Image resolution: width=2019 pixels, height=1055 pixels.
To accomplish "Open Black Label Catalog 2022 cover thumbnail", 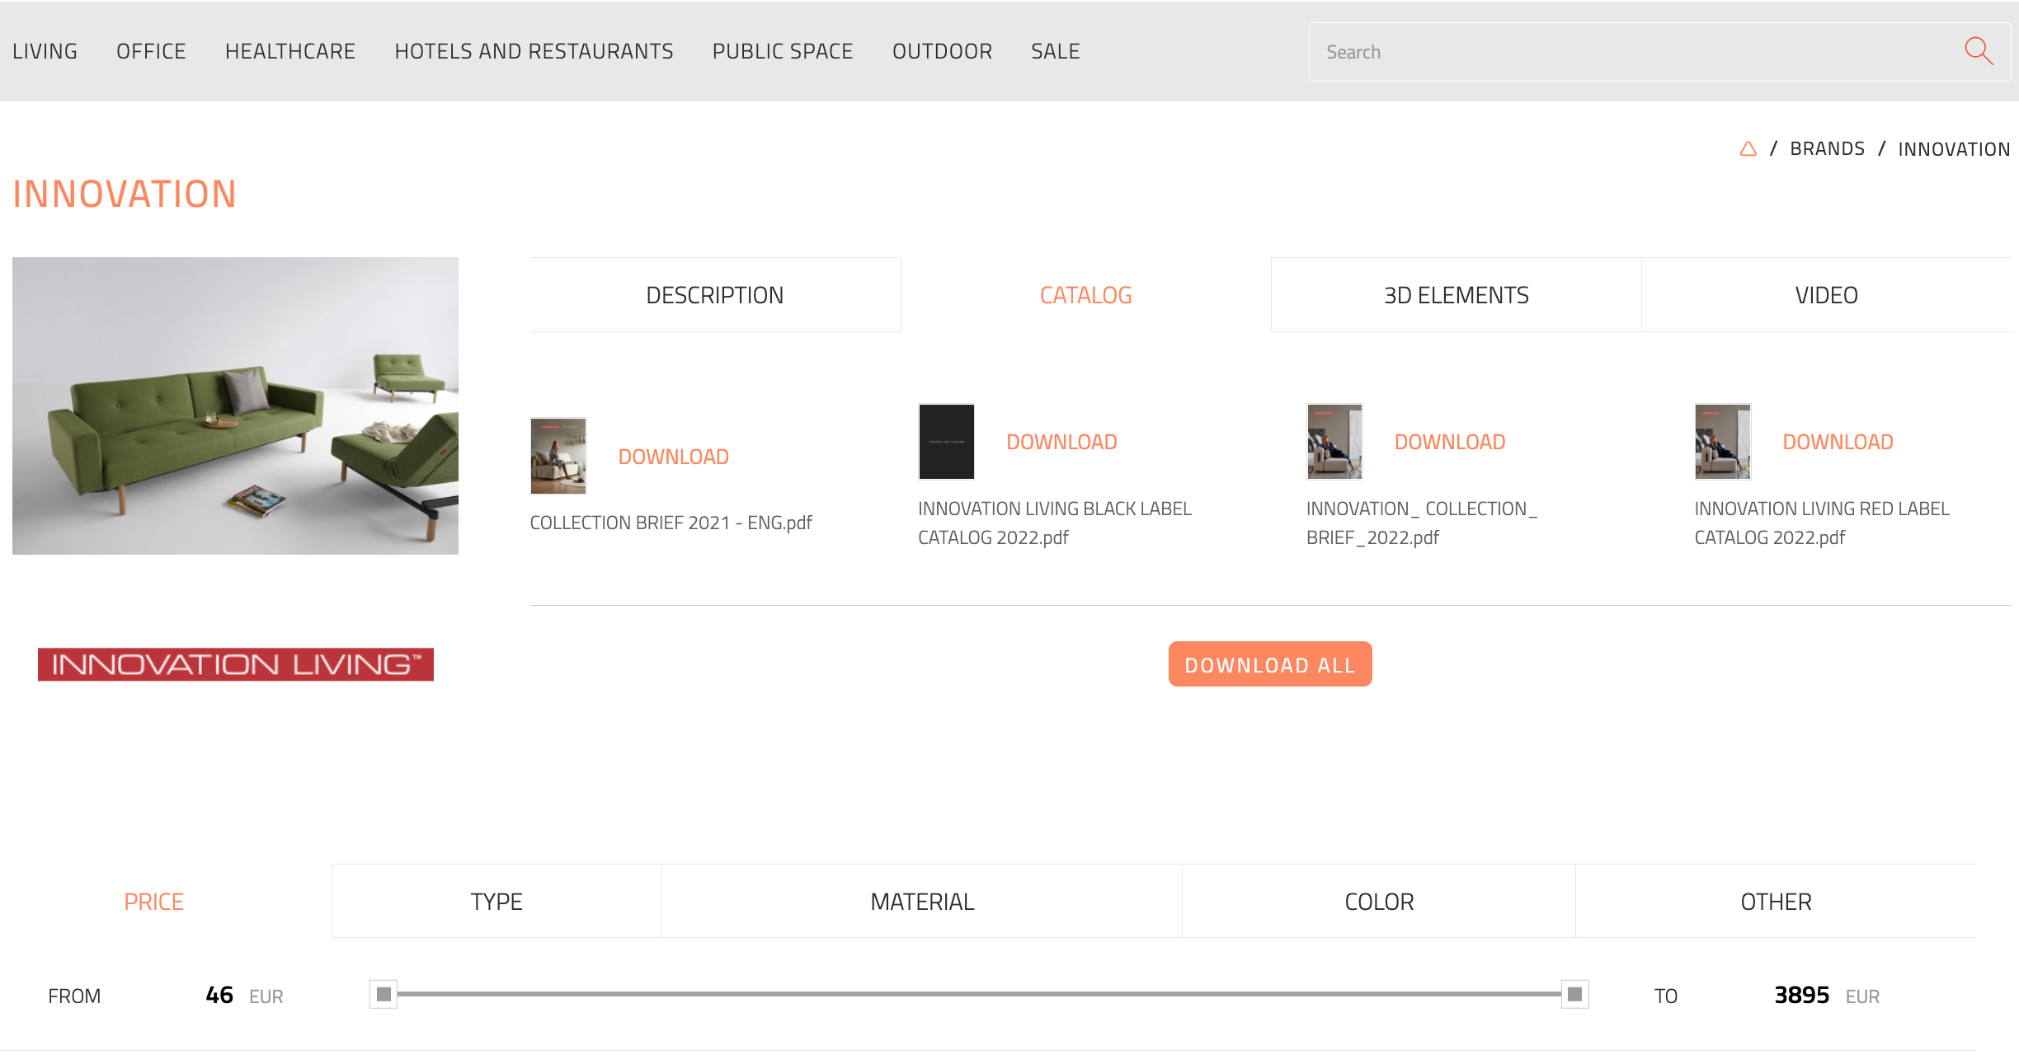I will [946, 442].
